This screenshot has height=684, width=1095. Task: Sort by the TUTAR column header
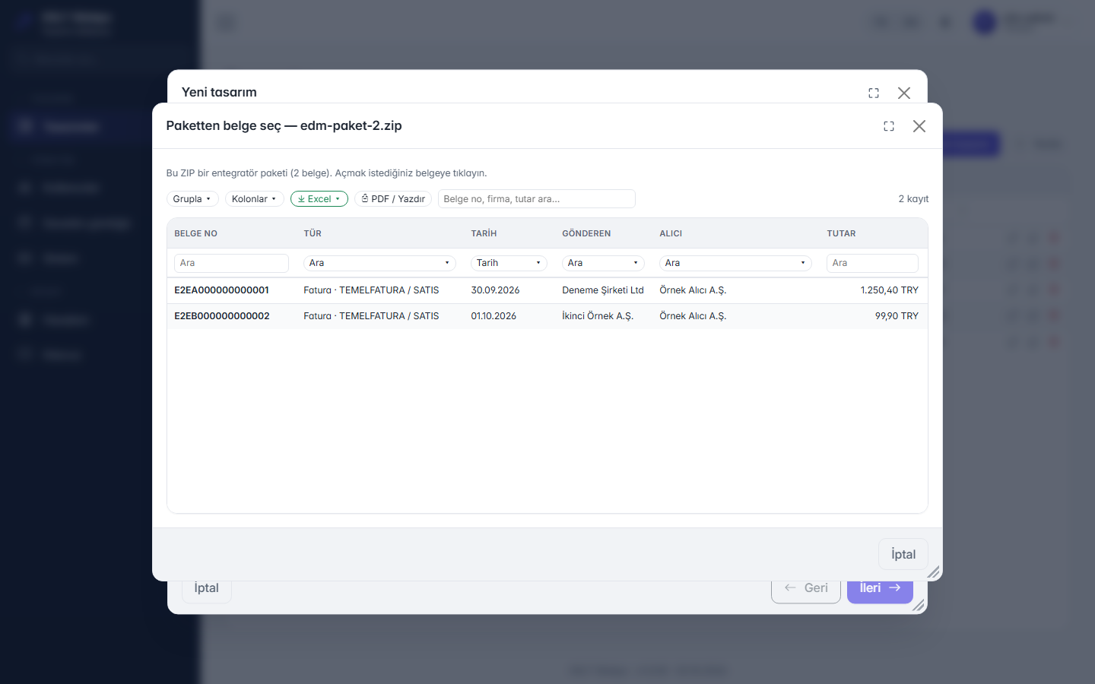841,233
